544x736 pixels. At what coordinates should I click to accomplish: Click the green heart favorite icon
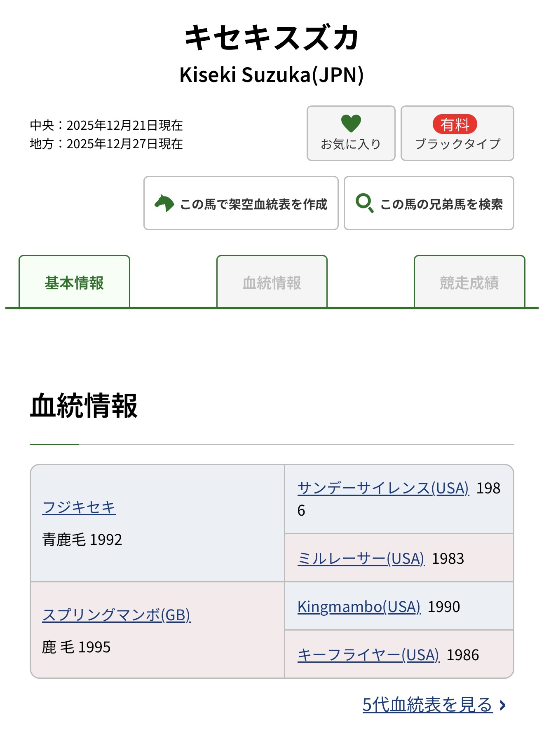[351, 124]
